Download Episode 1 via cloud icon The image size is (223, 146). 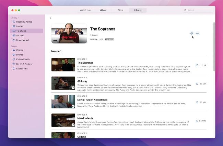(x=197, y=65)
